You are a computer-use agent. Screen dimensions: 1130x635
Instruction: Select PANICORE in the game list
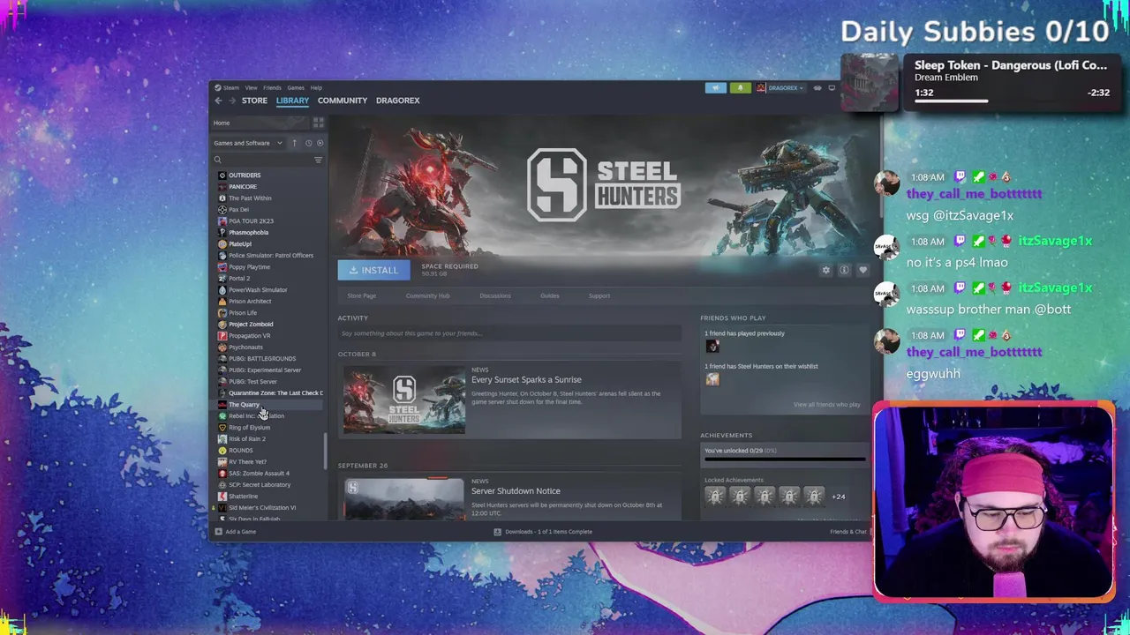click(269, 187)
